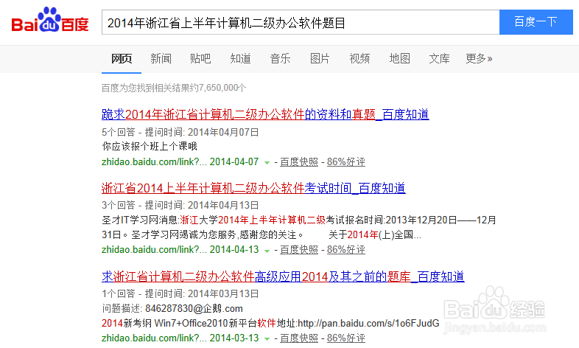Switch to the 音乐 tab
The height and width of the screenshot is (348, 579).
[280, 58]
